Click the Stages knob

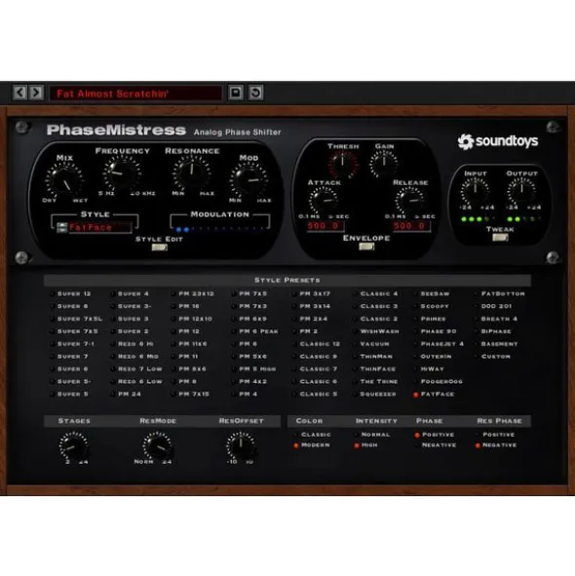73,445
